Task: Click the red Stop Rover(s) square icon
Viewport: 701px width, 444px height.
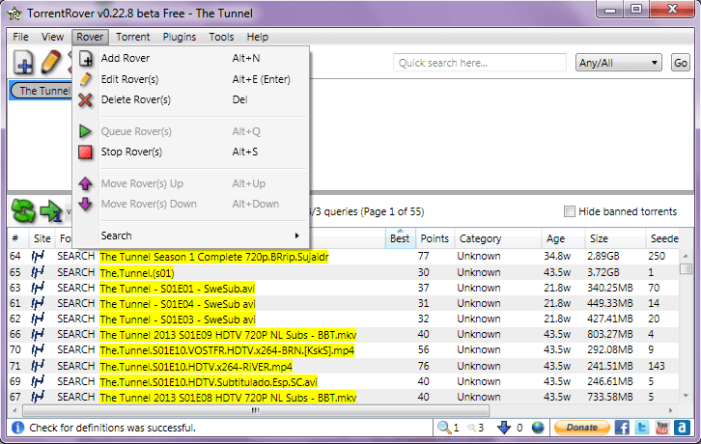Action: click(85, 153)
